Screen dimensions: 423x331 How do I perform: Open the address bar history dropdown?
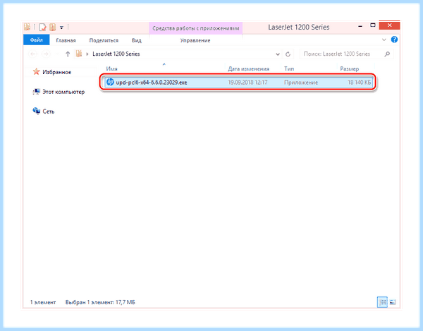[278, 54]
